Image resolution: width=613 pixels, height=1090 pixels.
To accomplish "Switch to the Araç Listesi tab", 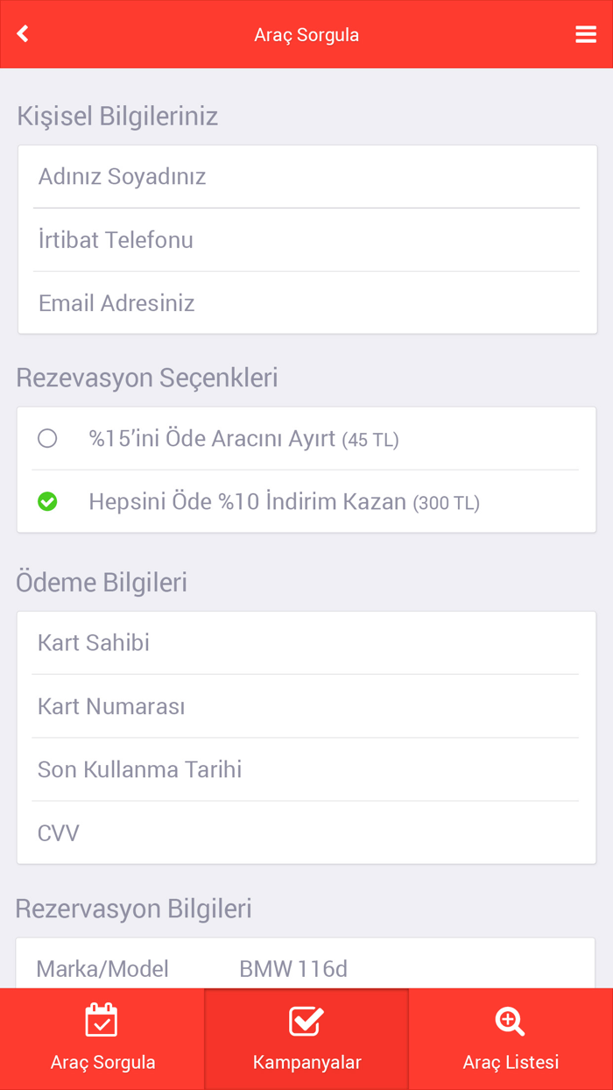I will pos(511,1038).
